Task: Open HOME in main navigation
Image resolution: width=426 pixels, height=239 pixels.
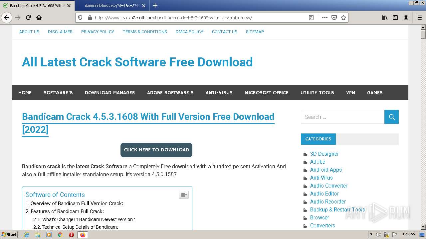Action: tap(25, 93)
